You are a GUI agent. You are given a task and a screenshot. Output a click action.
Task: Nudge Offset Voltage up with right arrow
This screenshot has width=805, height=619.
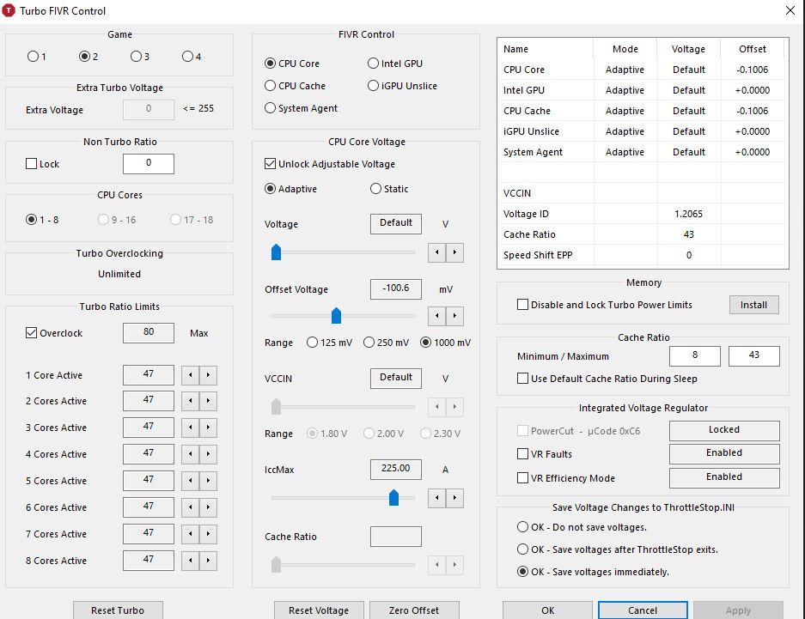click(x=454, y=316)
